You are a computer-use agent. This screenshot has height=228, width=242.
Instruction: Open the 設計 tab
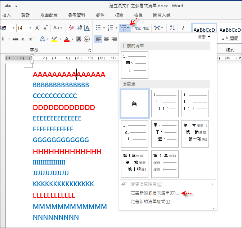(26, 15)
